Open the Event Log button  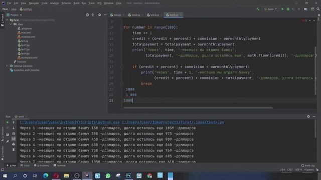click(308, 165)
